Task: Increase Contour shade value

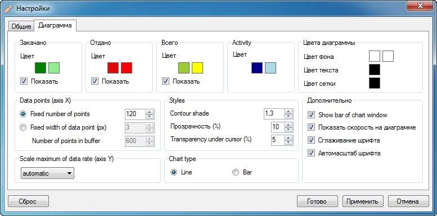Action: click(289, 111)
